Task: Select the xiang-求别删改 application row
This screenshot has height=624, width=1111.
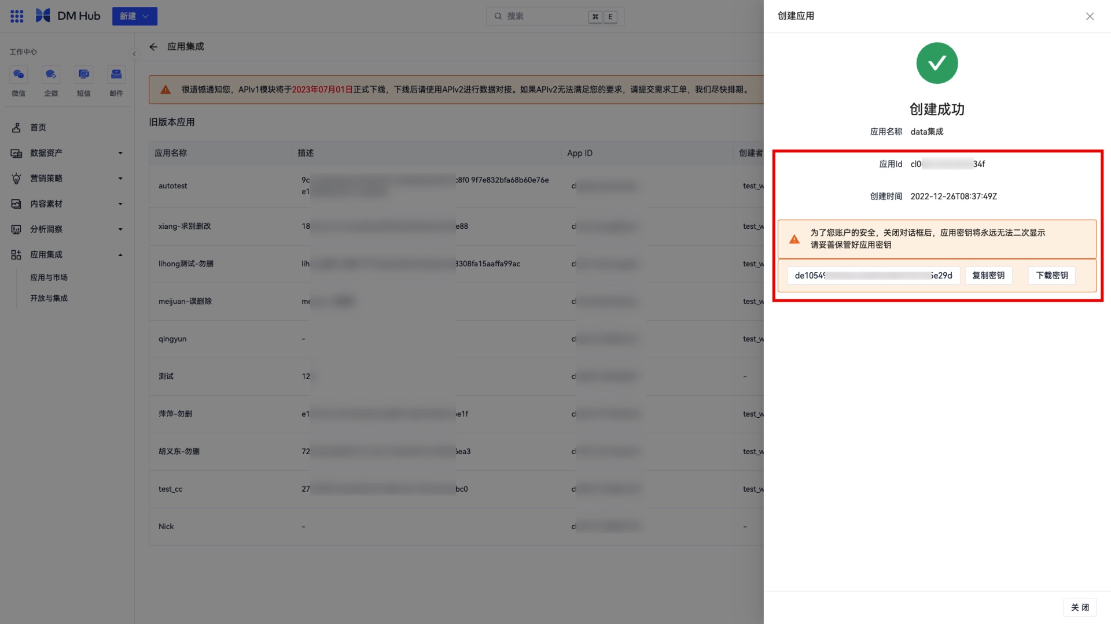Action: (x=456, y=226)
